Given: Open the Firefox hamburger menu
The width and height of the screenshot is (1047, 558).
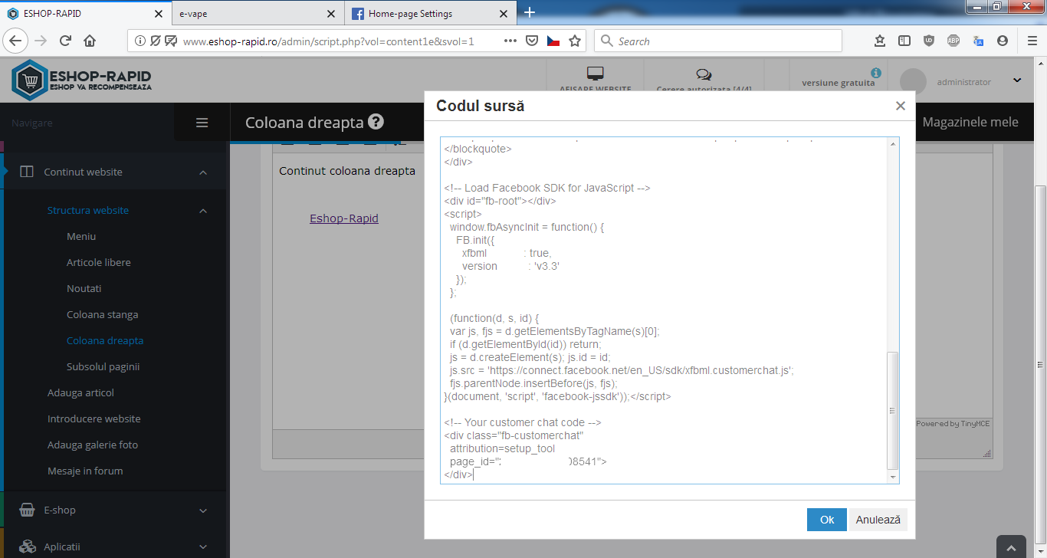Looking at the screenshot, I should tap(1032, 41).
